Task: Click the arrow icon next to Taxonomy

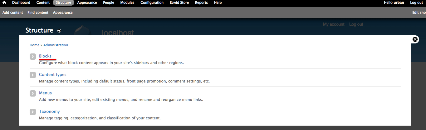Action: 33,112
